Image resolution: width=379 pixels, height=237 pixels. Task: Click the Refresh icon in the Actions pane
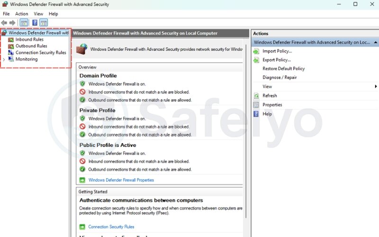256,96
